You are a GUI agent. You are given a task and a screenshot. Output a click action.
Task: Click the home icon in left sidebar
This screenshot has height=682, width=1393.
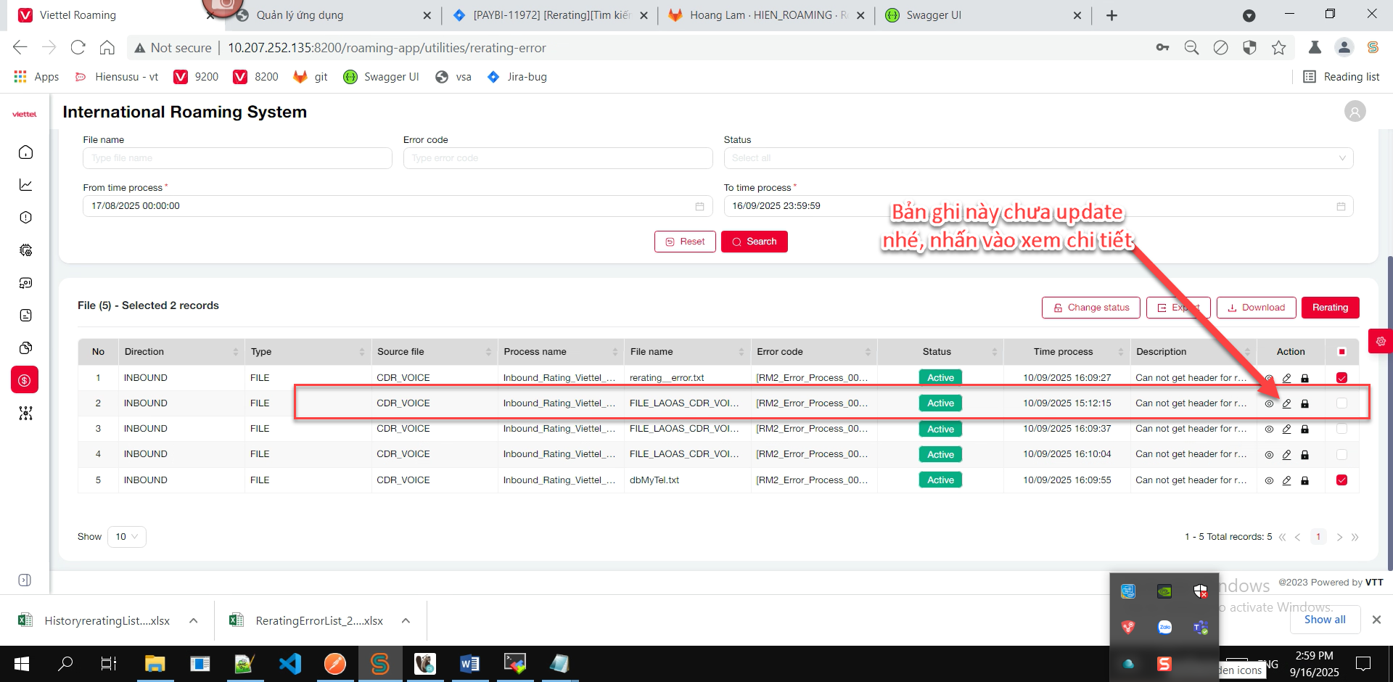point(25,152)
